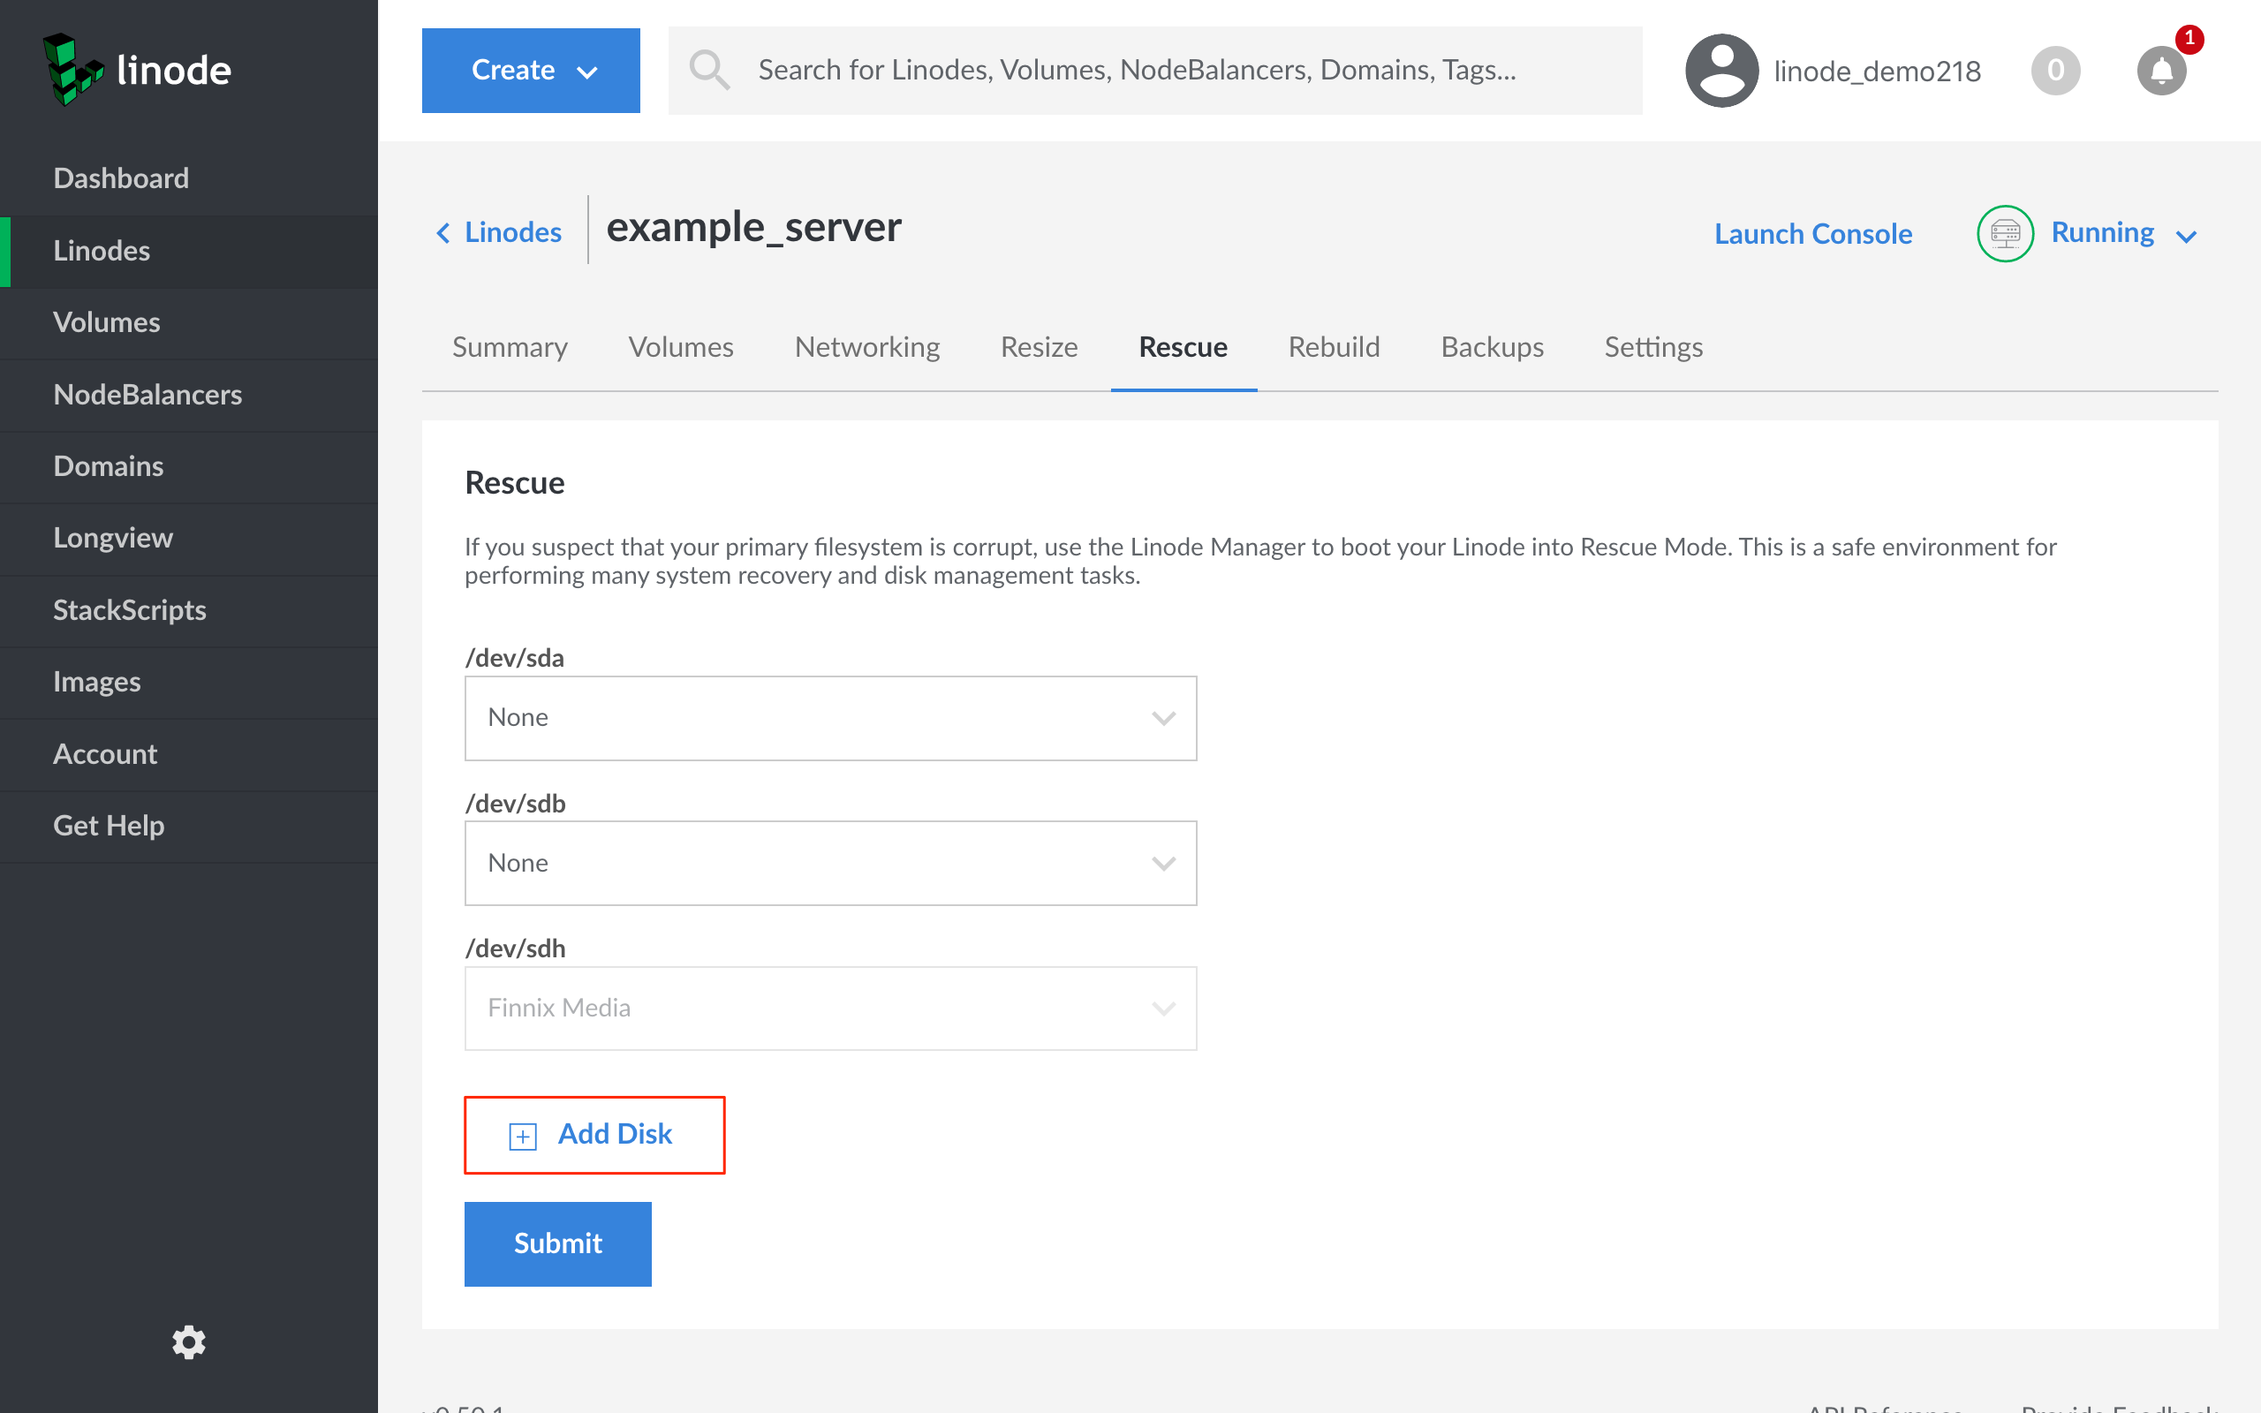This screenshot has width=2261, height=1413.
Task: Click the user avatar icon
Action: 1721,71
